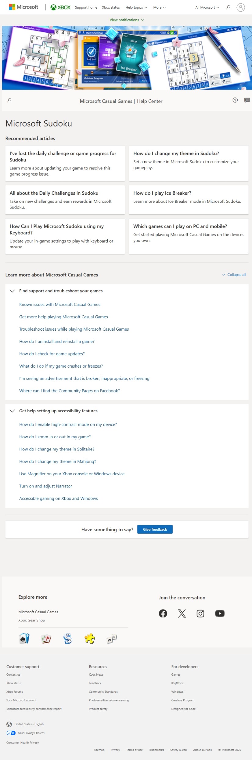This screenshot has height=760, width=252.
Task: Open the Instagram social icon
Action: pyautogui.click(x=200, y=613)
